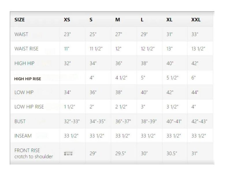Click the WAIST RISE row label
The height and width of the screenshot is (170, 231).
pyautogui.click(x=26, y=48)
